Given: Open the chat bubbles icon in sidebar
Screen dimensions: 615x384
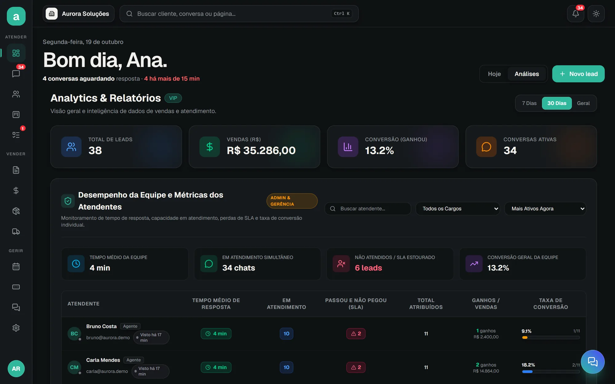Looking at the screenshot, I should (x=16, y=307).
